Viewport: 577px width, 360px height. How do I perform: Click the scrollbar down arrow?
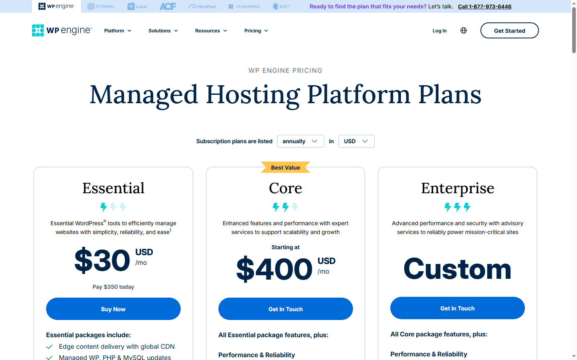pos(574,356)
